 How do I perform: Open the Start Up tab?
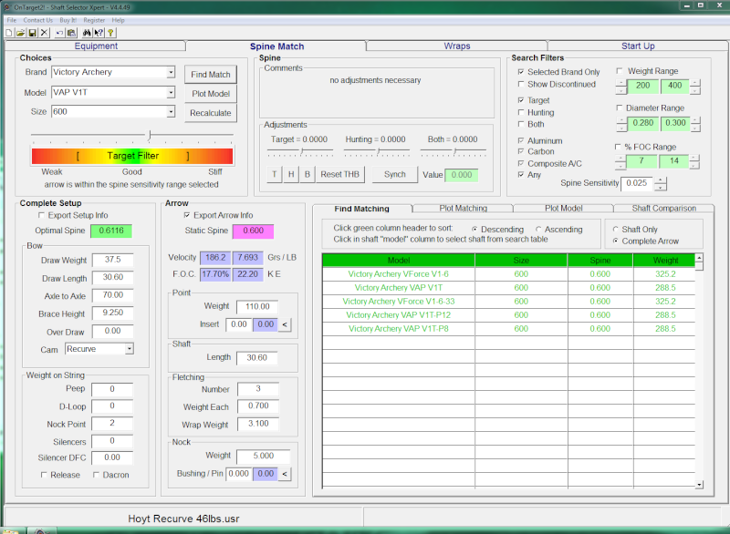pyautogui.click(x=638, y=46)
